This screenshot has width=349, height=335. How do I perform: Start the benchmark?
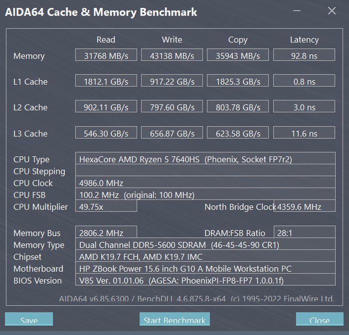pyautogui.click(x=174, y=320)
